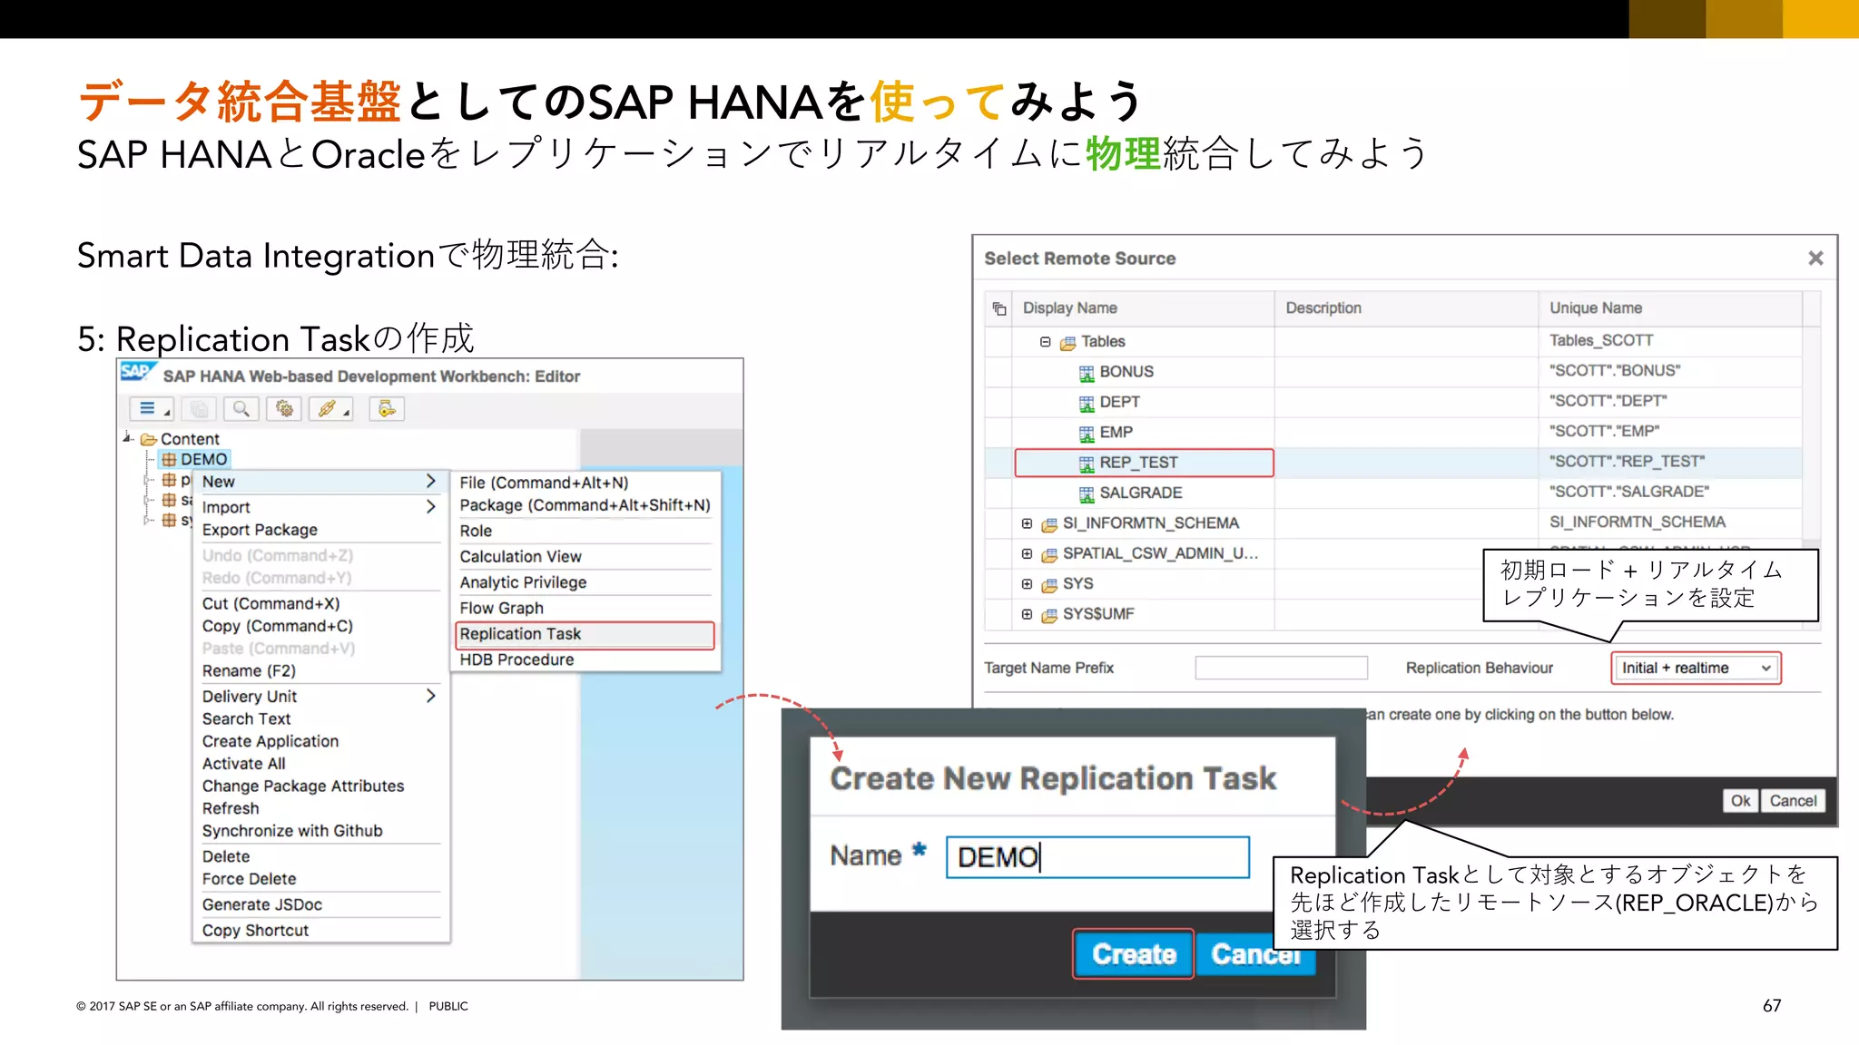Select HDB Procedure in submenu

point(585,659)
